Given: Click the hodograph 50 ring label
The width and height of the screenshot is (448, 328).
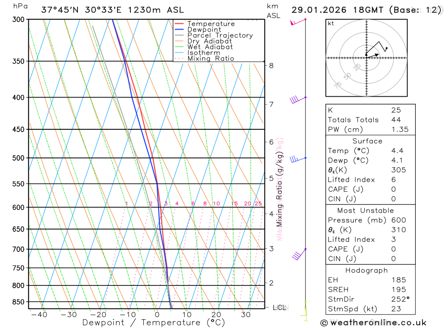Looking at the screenshot, I should click(x=347, y=76).
